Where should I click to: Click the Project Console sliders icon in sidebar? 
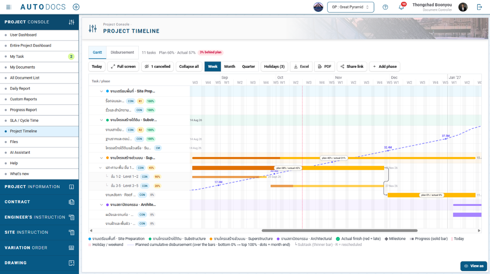point(71,22)
